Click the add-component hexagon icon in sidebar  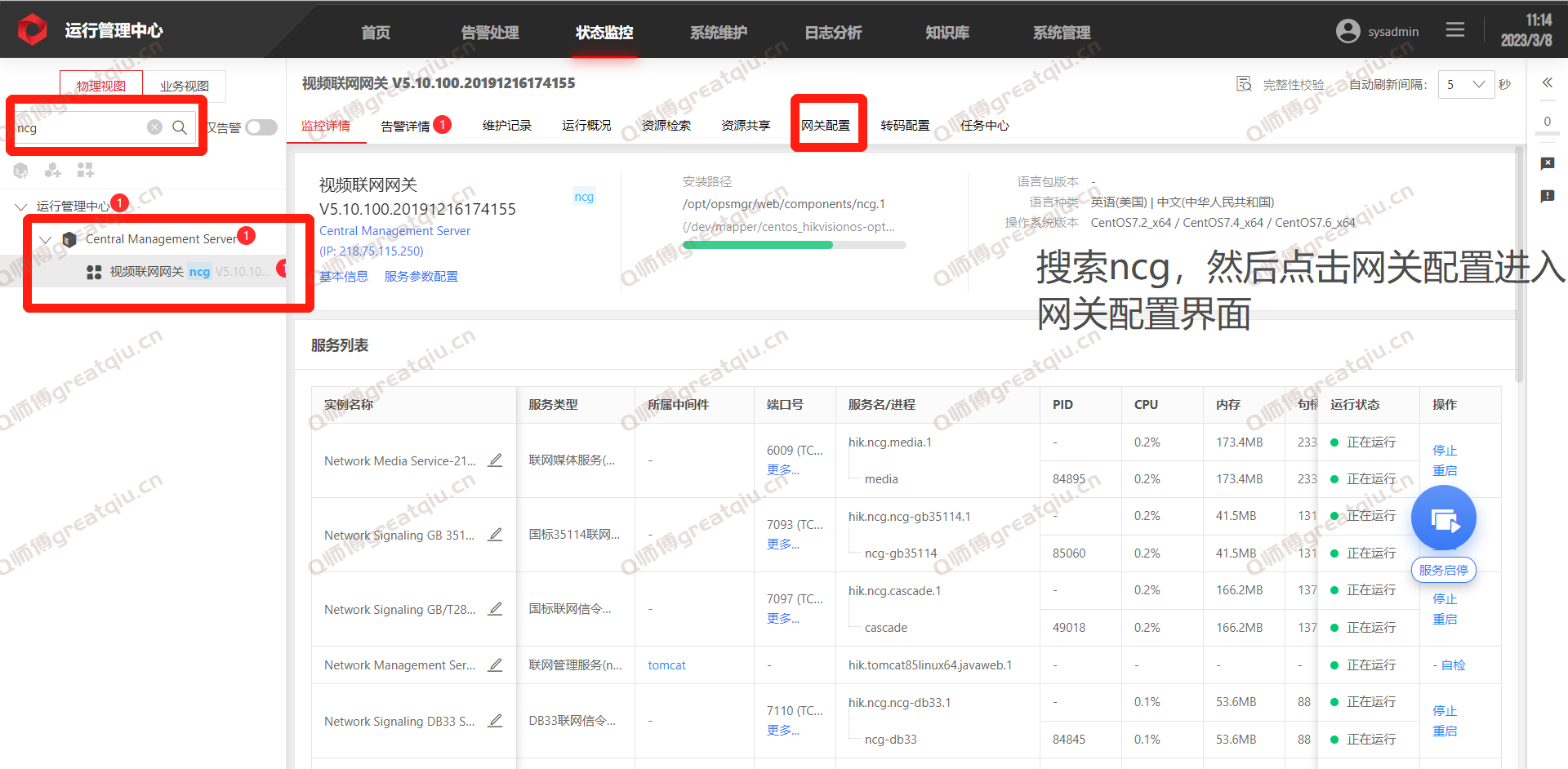point(52,170)
